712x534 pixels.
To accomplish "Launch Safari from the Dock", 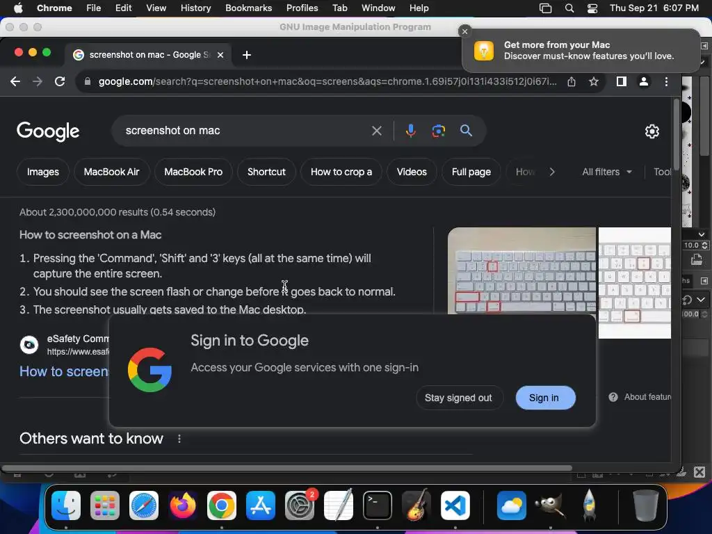I will [x=143, y=505].
